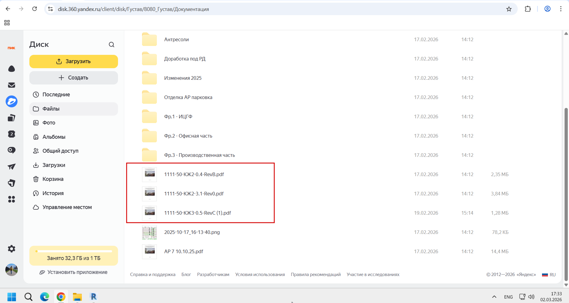
Task: Click the network icon in the system tray
Action: coord(522,297)
